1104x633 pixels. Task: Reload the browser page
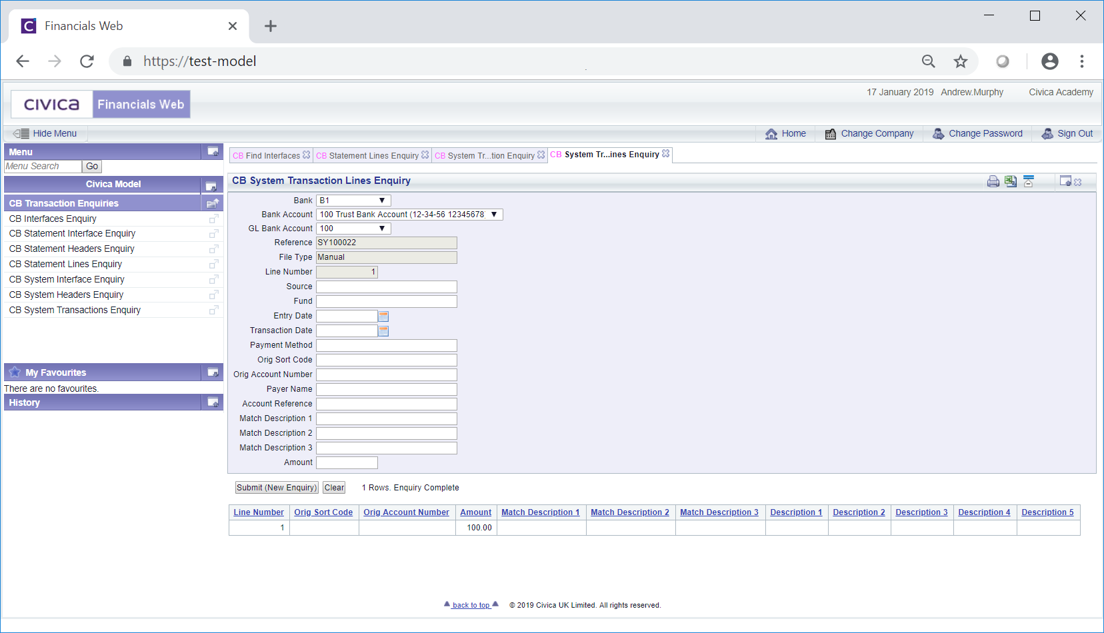pos(87,61)
